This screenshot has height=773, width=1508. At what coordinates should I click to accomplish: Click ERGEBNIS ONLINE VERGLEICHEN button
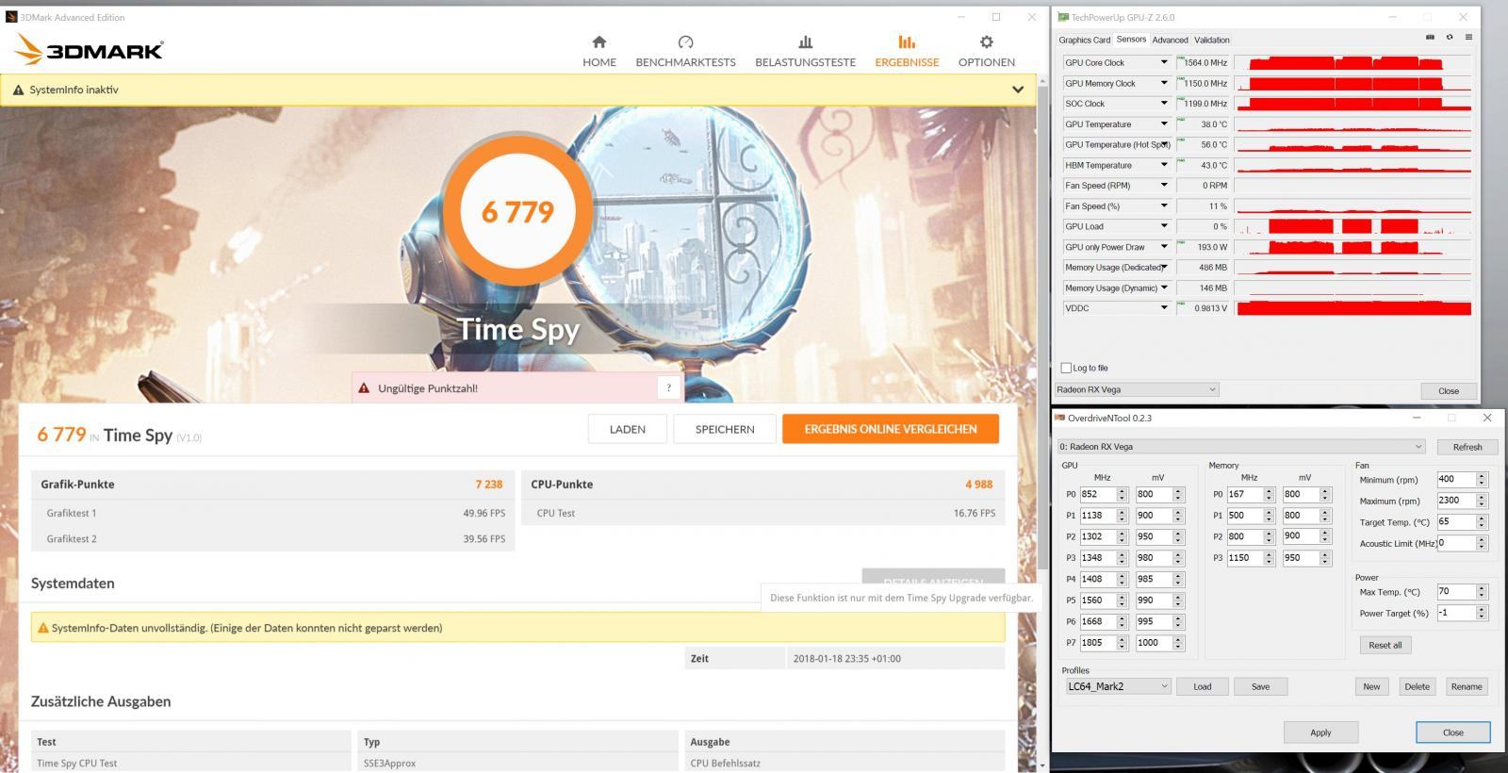(x=891, y=429)
